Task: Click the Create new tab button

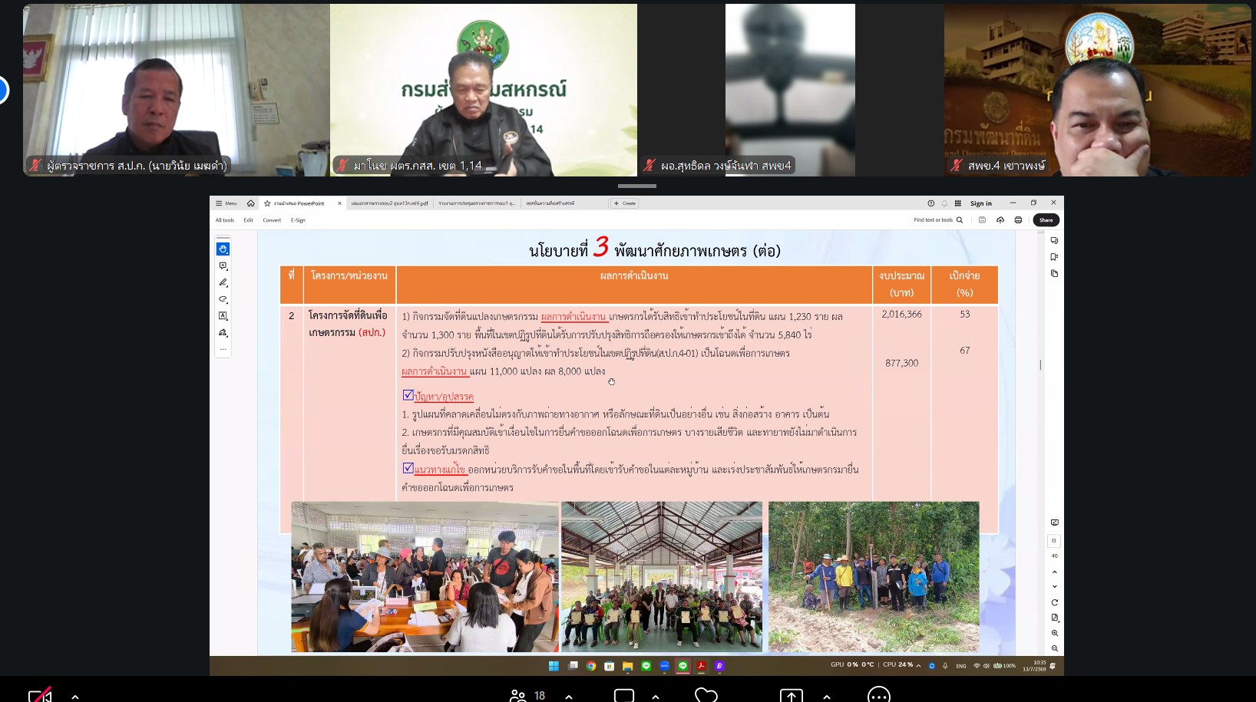Action: pos(625,203)
